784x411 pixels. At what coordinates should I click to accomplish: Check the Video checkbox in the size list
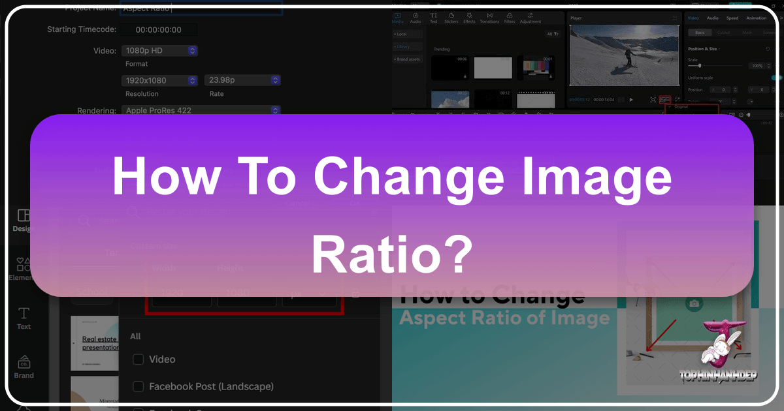[x=138, y=359]
